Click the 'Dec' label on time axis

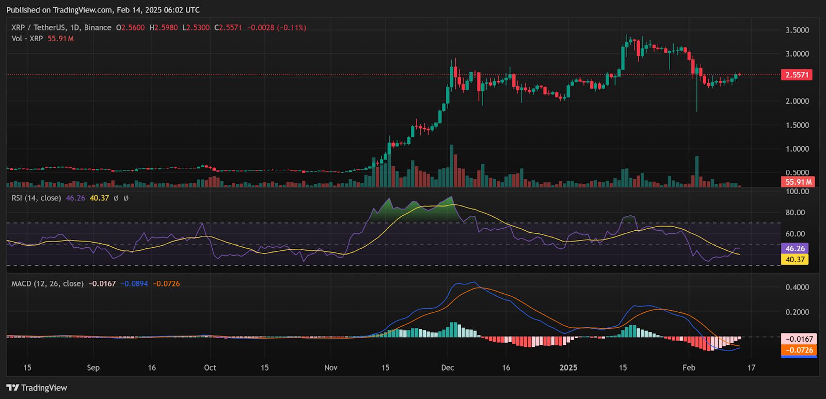(x=448, y=368)
